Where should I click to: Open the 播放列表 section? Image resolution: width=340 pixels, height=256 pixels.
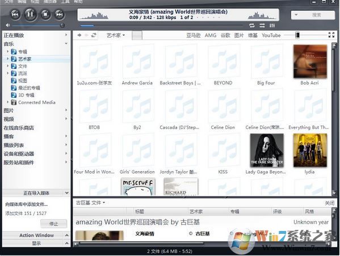click(14, 145)
